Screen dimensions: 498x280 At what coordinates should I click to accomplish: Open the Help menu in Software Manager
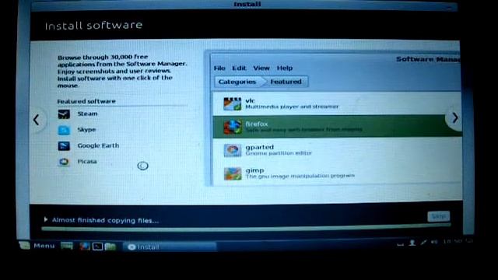[x=285, y=68]
